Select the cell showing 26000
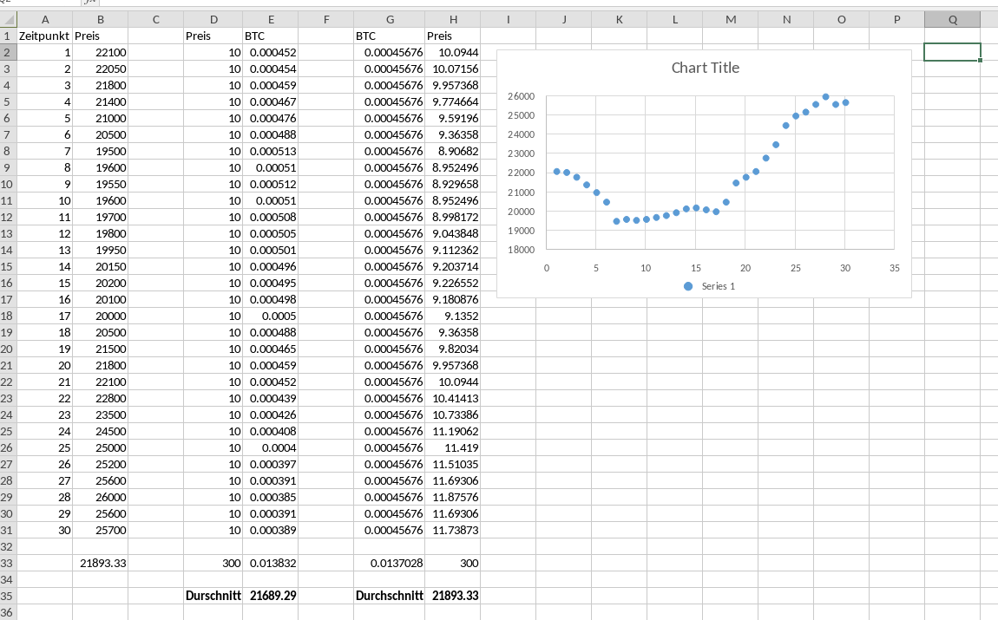998x620 pixels. [x=101, y=497]
